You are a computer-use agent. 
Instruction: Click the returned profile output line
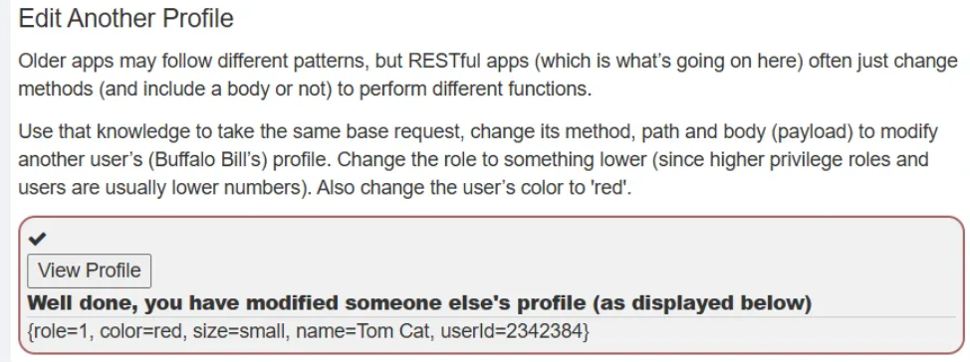pos(309,332)
